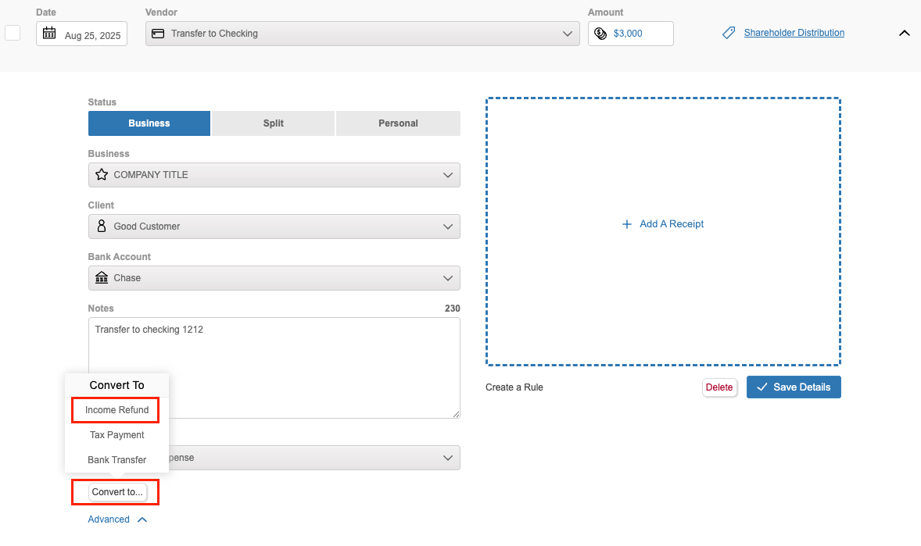
Task: Click the star icon in Business field
Action: tap(102, 175)
